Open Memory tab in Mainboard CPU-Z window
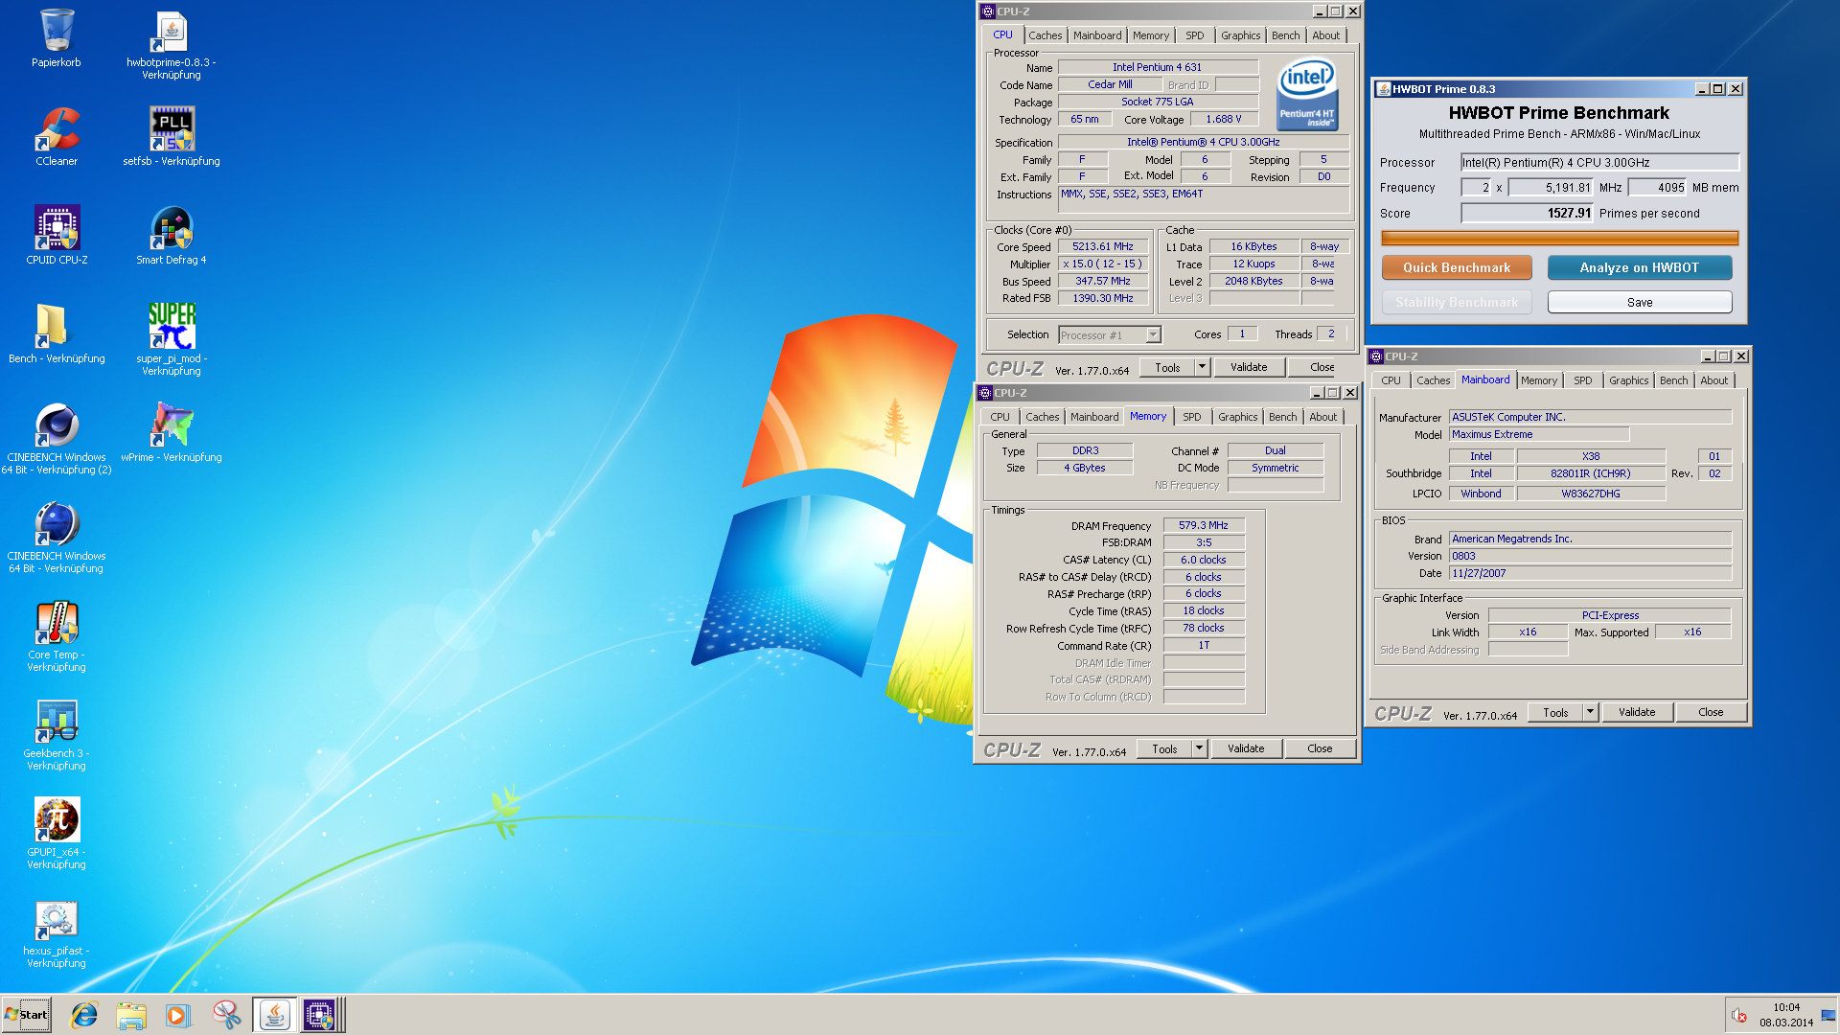The height and width of the screenshot is (1035, 1840). click(x=1539, y=380)
